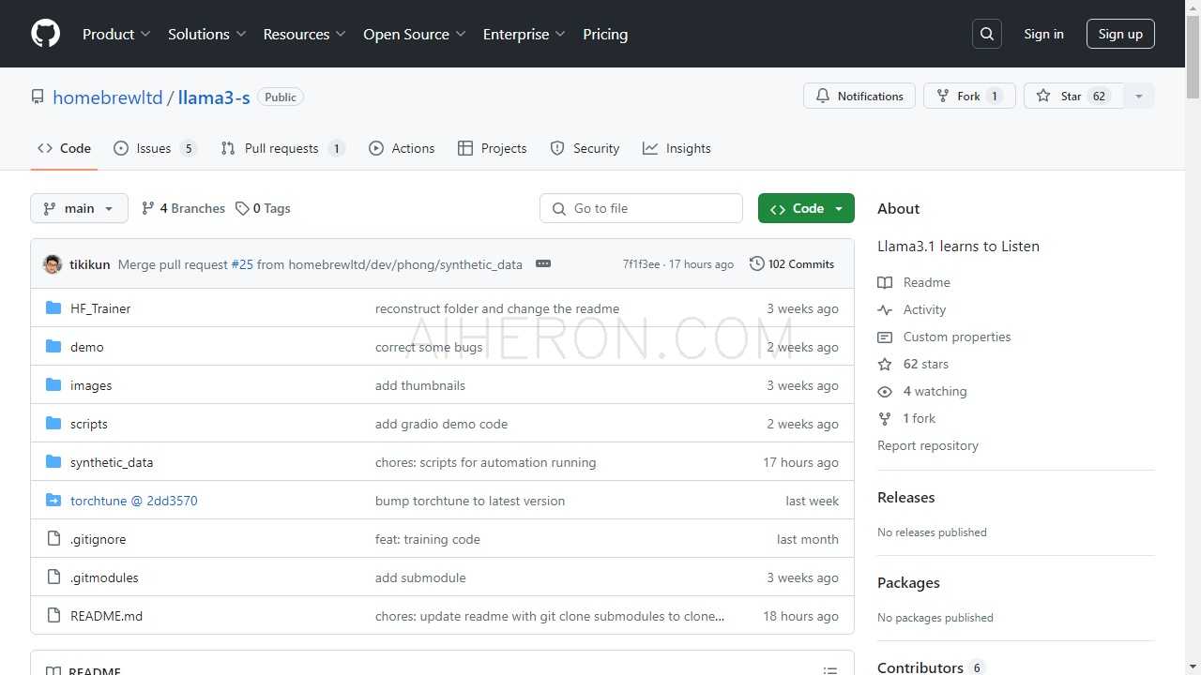
Task: Open the 102 Commits history link
Action: point(792,264)
